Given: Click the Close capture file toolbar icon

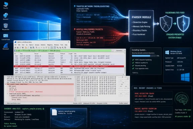Looking at the screenshot, I should [x=31, y=47].
